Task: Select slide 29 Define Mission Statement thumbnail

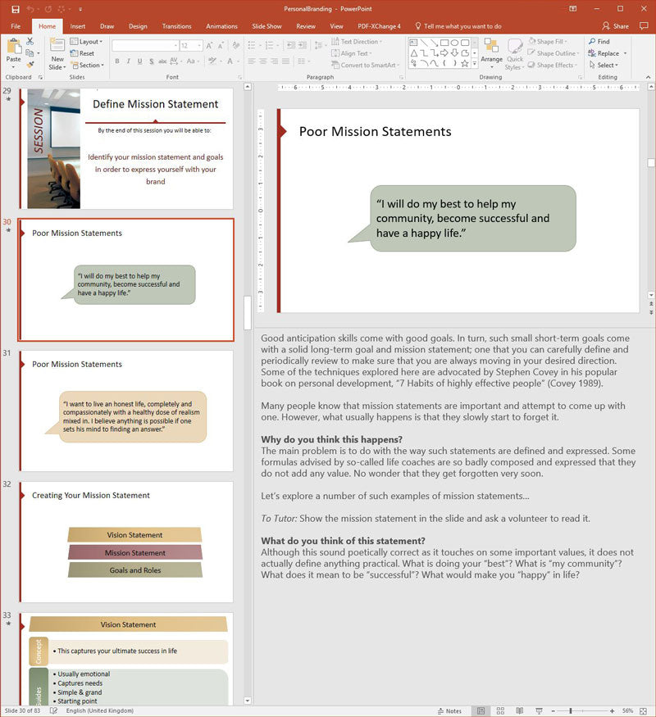Action: tap(126, 148)
